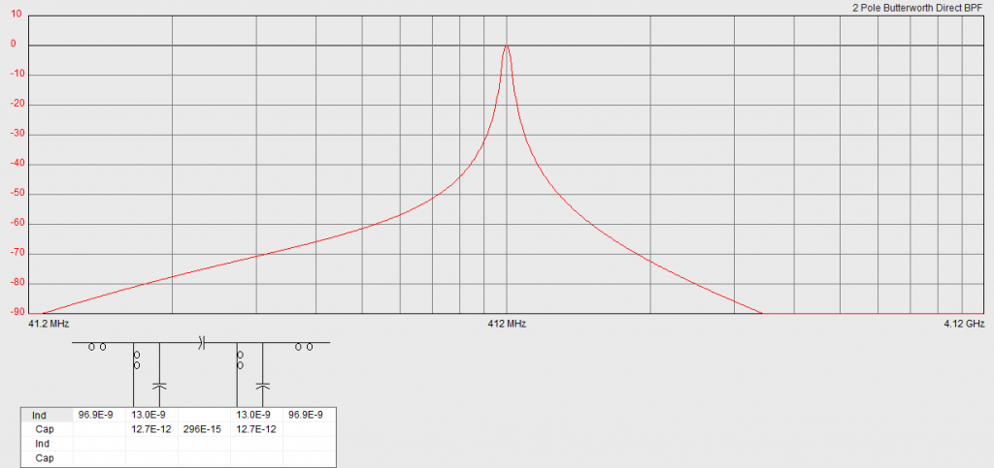The height and width of the screenshot is (468, 994).
Task: Click the -10 dB axis label
Action: click(x=16, y=75)
